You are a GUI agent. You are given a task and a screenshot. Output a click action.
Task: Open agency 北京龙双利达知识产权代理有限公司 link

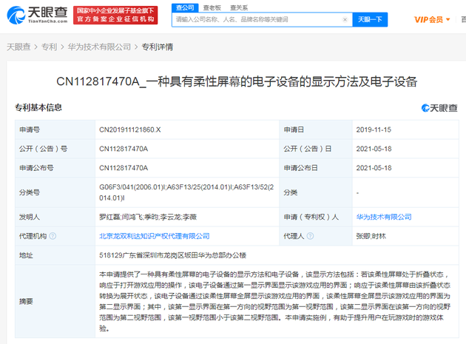click(154, 236)
